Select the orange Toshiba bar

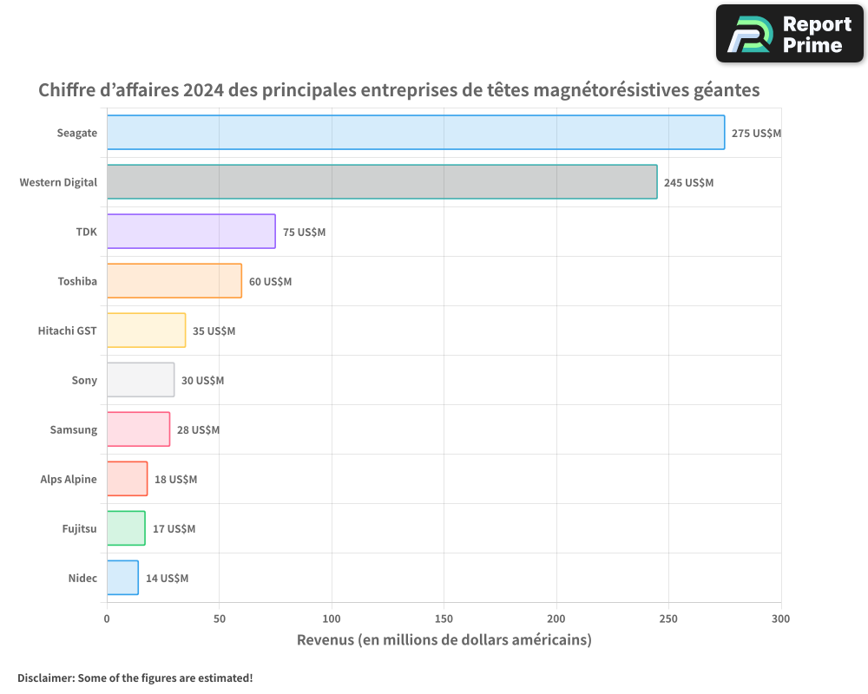pos(174,281)
